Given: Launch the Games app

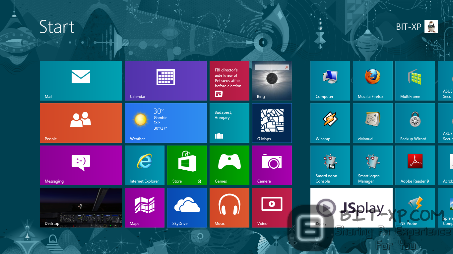Looking at the screenshot, I should pyautogui.click(x=229, y=165).
